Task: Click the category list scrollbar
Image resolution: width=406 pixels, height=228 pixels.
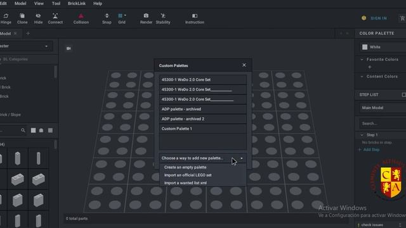Action: pyautogui.click(x=55, y=72)
